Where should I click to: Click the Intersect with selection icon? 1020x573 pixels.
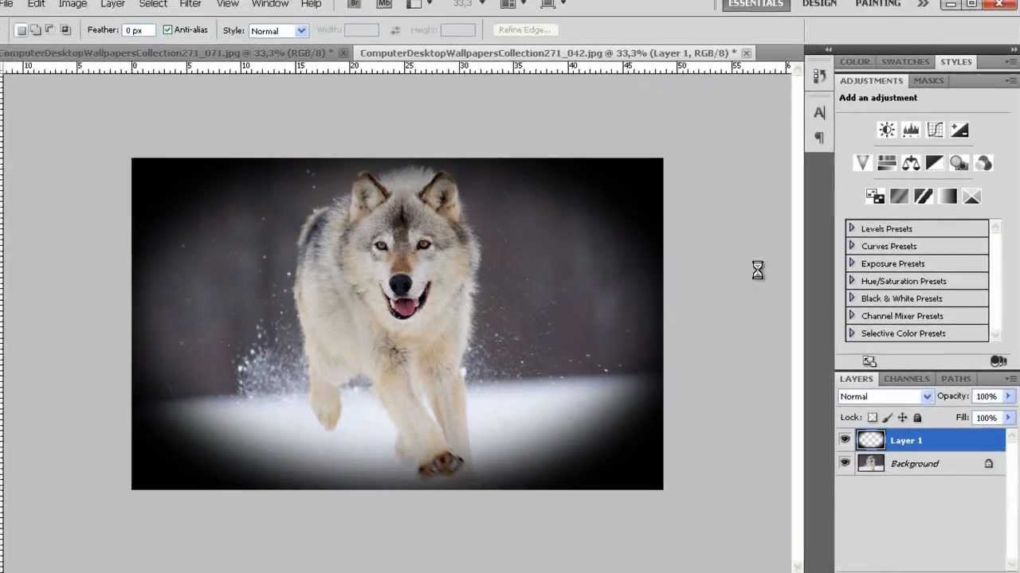65,30
